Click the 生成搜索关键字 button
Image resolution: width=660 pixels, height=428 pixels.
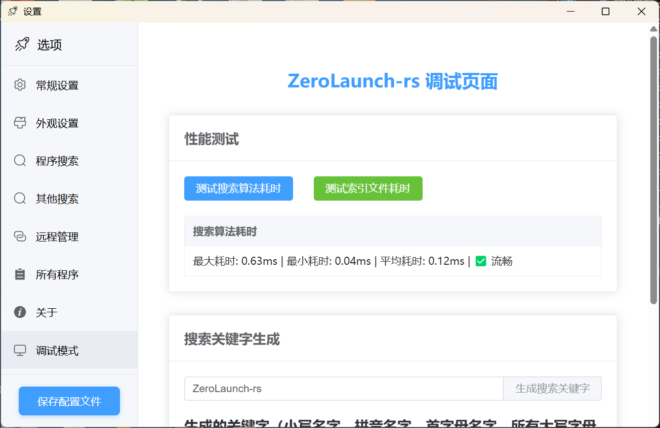(x=552, y=389)
